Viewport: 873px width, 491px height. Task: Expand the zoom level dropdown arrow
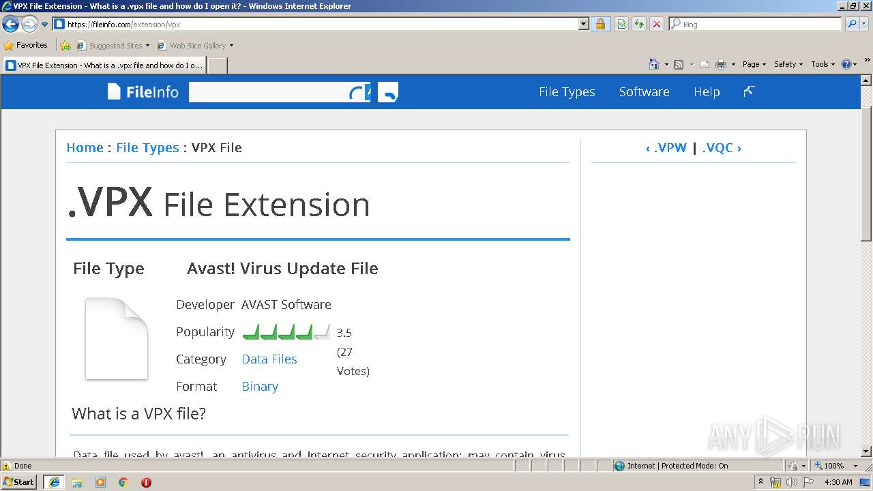[855, 466]
